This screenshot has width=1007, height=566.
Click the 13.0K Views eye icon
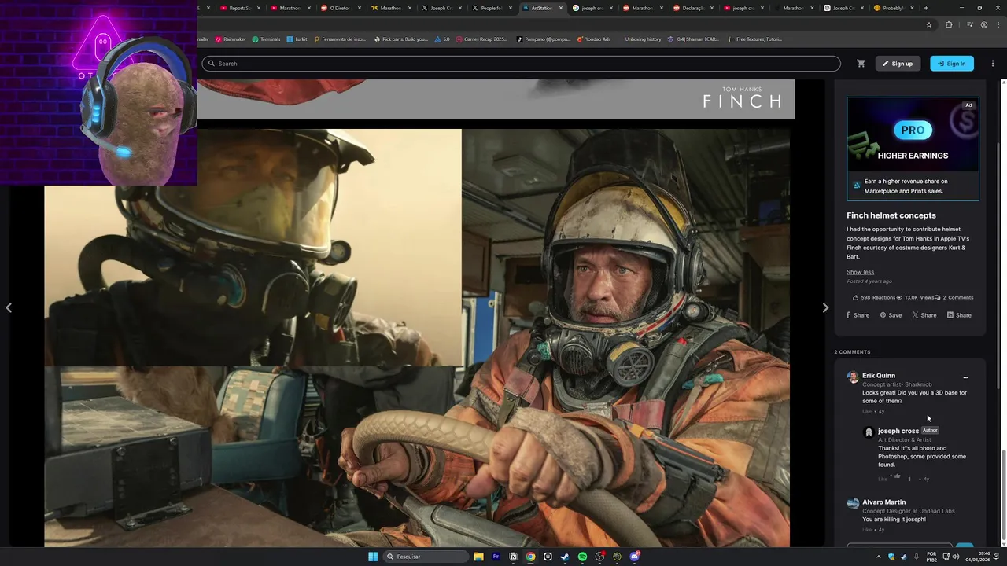(x=899, y=297)
